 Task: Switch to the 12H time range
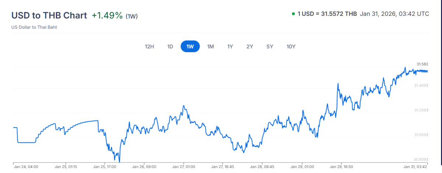click(150, 47)
